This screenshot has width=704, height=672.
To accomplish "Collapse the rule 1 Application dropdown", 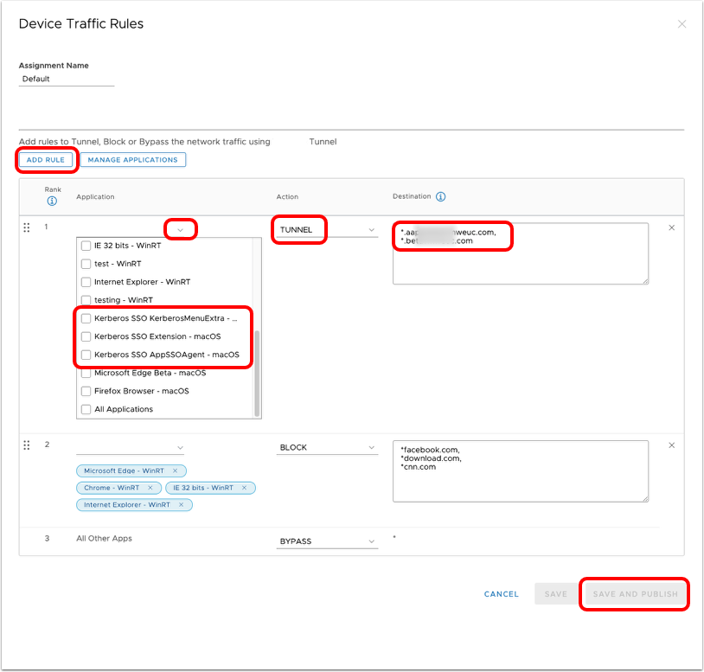I will tap(180, 230).
